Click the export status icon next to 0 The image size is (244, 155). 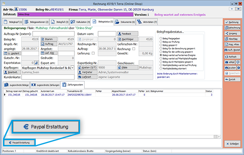pos(37,63)
